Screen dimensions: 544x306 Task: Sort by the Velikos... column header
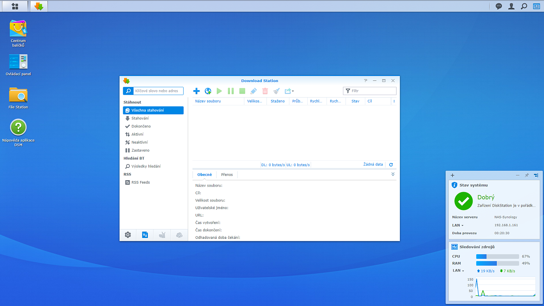[255, 101]
